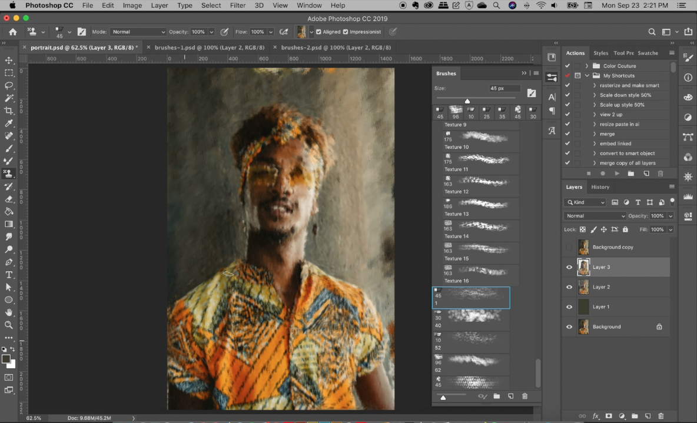Select the Zoom tool
This screenshot has height=423, width=697.
(8, 325)
